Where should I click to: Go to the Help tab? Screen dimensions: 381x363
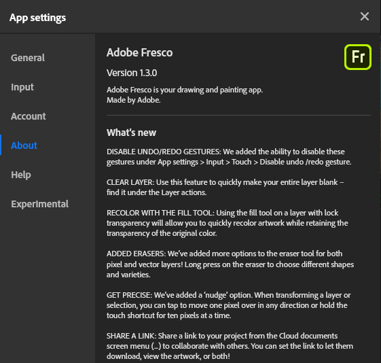click(x=21, y=175)
